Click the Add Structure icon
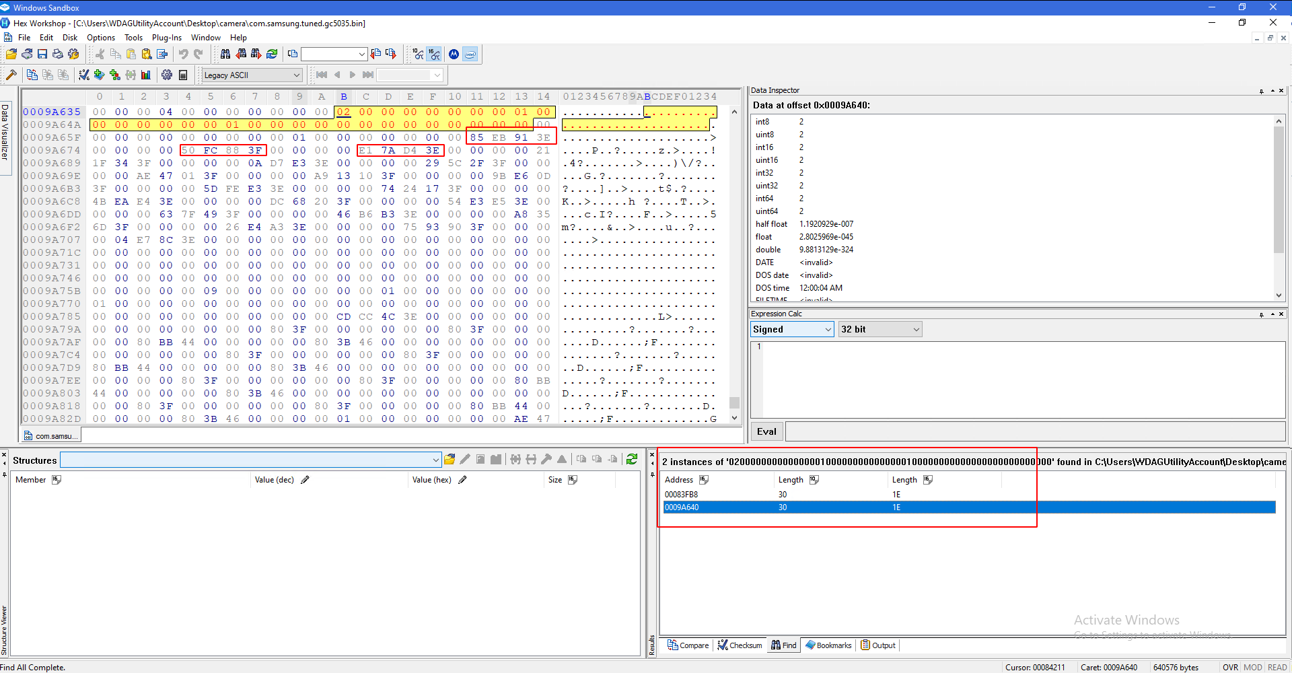This screenshot has height=673, width=1292. [x=115, y=75]
